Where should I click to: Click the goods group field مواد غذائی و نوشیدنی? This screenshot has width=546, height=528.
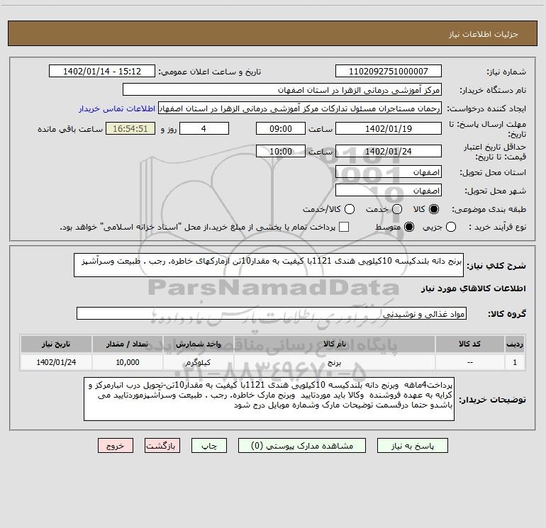click(272, 313)
